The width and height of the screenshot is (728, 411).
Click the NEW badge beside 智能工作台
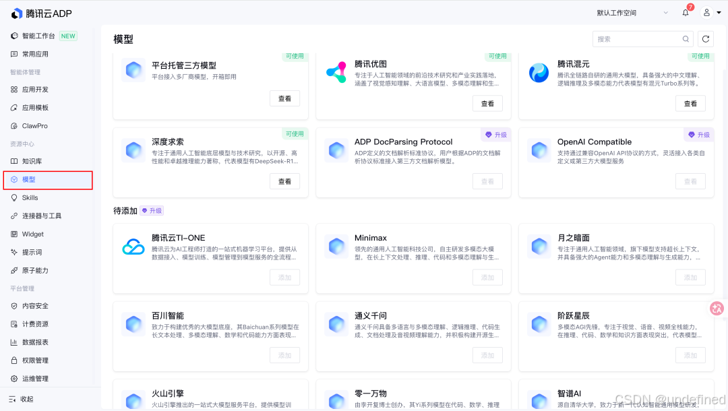pos(68,36)
